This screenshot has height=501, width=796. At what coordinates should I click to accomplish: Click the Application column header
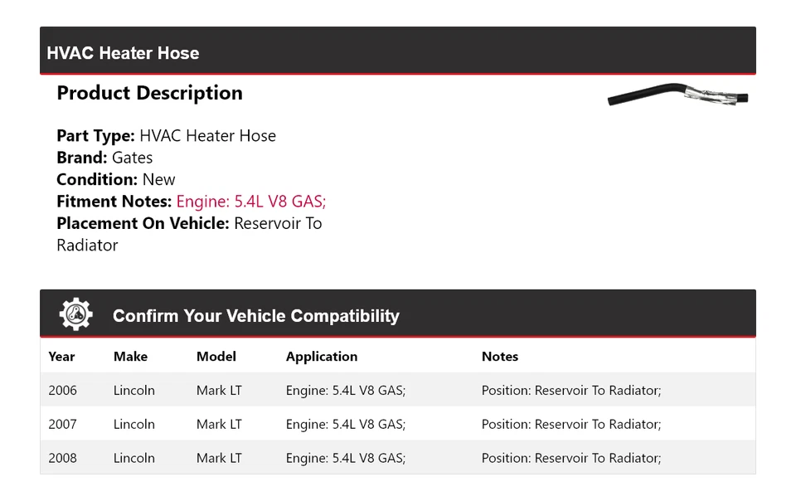point(322,357)
